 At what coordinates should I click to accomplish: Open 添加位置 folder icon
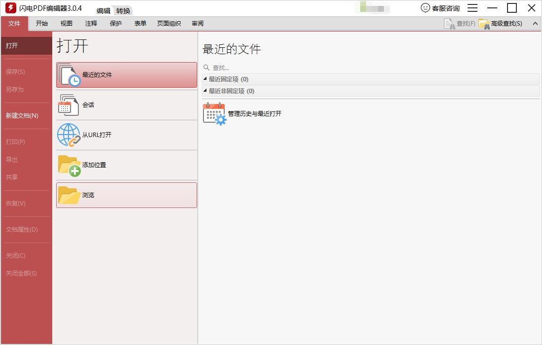click(68, 165)
